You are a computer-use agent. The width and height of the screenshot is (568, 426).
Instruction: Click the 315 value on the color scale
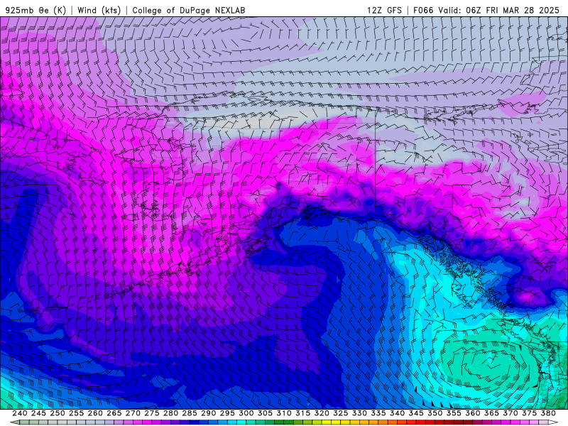302,413
